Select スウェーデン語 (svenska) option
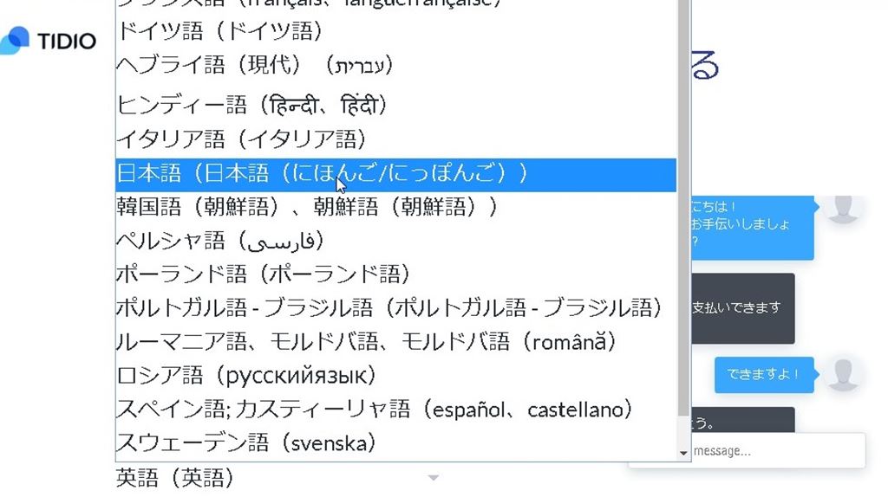Viewport: 888px width, 497px height. click(246, 443)
